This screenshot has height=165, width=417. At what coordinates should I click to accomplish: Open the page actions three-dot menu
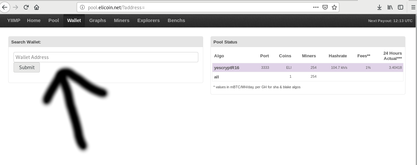(316, 7)
